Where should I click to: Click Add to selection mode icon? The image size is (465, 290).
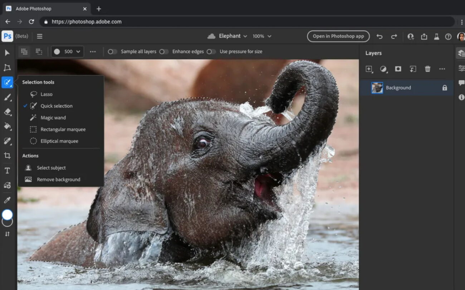[x=24, y=51]
